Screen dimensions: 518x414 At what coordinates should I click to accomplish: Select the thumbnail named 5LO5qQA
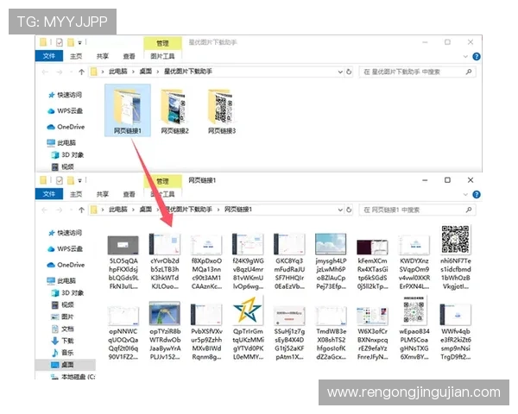123,242
